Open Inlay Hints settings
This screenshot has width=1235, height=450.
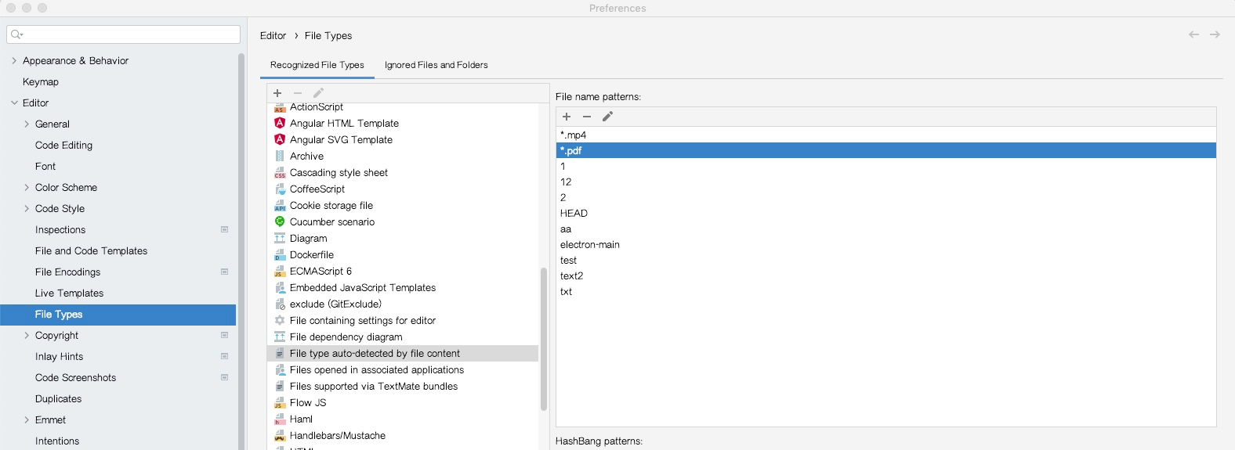[59, 356]
